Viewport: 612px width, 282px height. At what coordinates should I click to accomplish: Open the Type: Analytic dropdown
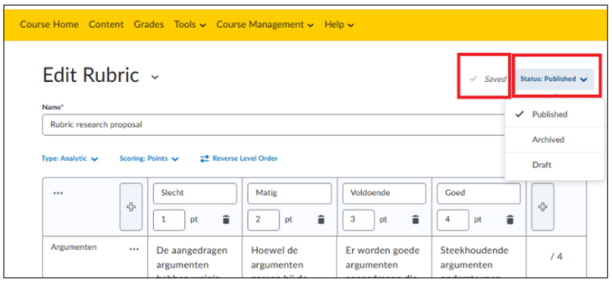(70, 159)
